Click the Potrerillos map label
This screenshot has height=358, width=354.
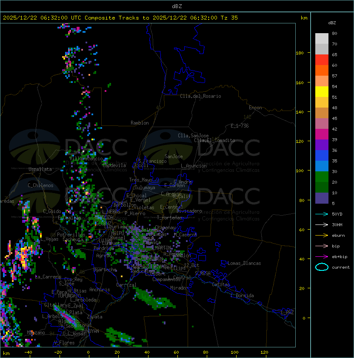click(x=71, y=235)
